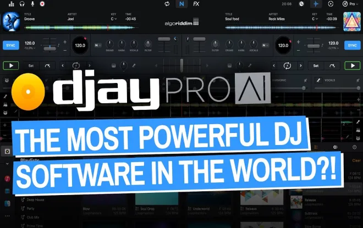Toggle SYNC on the right deck

pyautogui.click(x=352, y=45)
